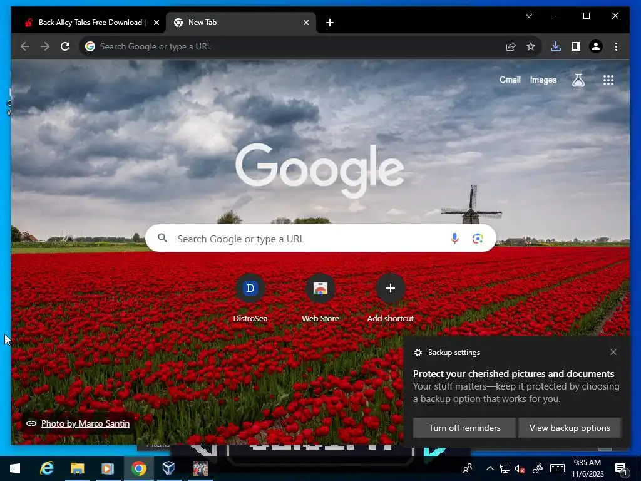The width and height of the screenshot is (641, 481).
Task: Open the VirtualBox cube taskbar icon
Action: coord(169,468)
